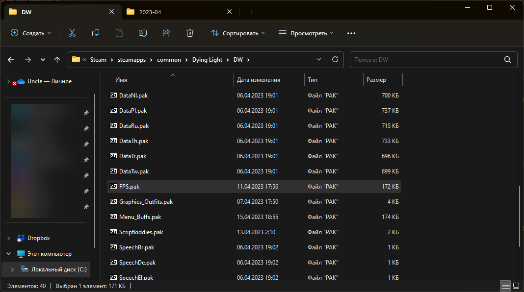Click the Share icon in toolbar

(166, 33)
